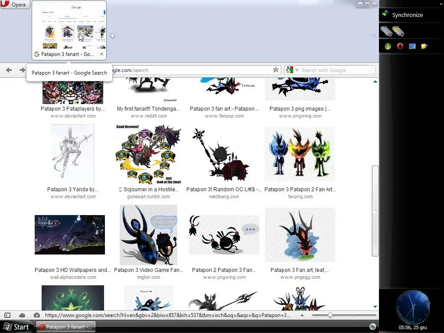
Task: Open Patapon 3 Pataplayers result link
Action: pos(73,109)
